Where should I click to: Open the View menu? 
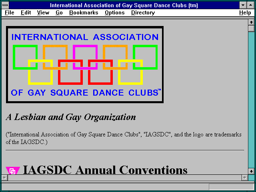pos(43,12)
